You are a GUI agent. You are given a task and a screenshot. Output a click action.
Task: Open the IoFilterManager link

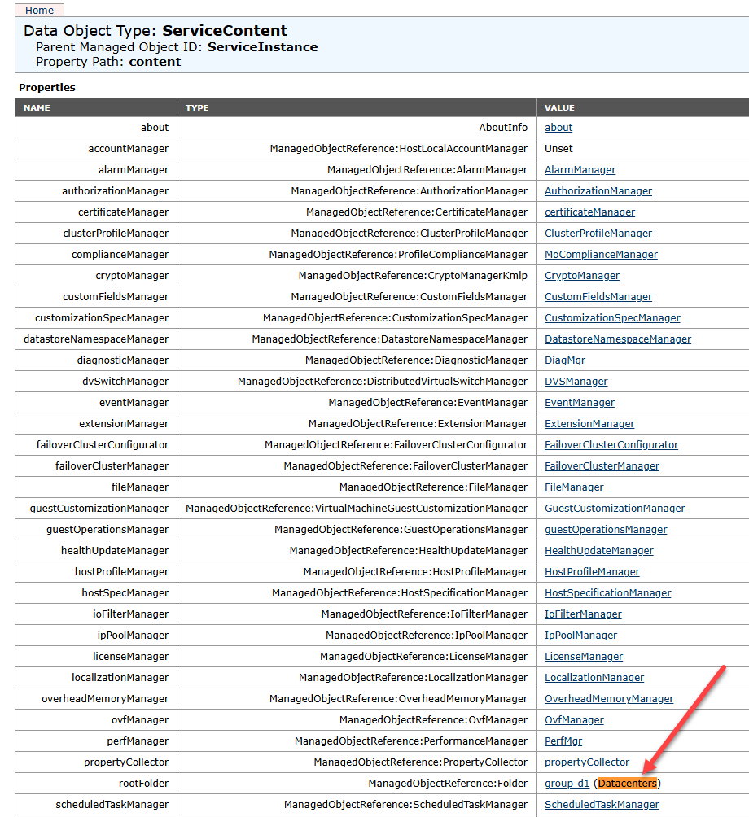(583, 614)
